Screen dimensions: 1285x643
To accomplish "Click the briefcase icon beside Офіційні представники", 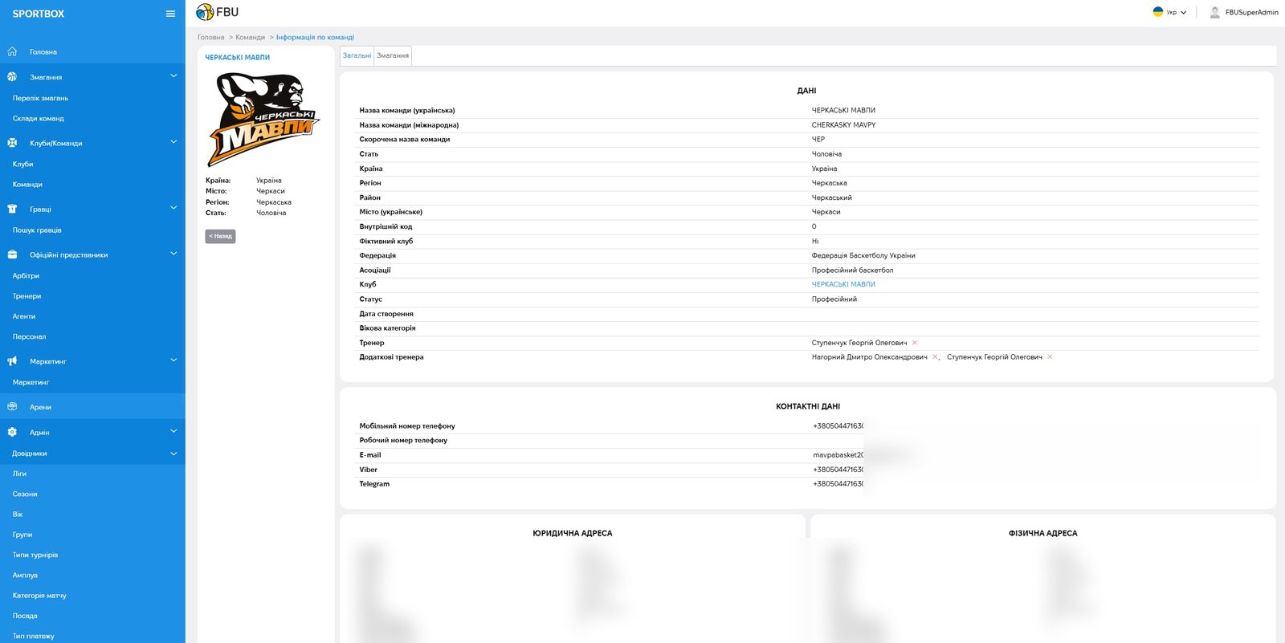I will 12,254.
